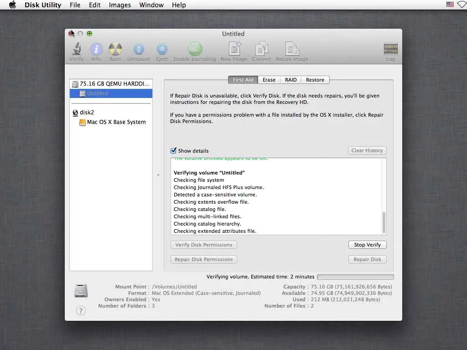Viewport: 467px width, 350px height.
Task: Click the Enable Journaling toolbar icon
Action: click(195, 49)
